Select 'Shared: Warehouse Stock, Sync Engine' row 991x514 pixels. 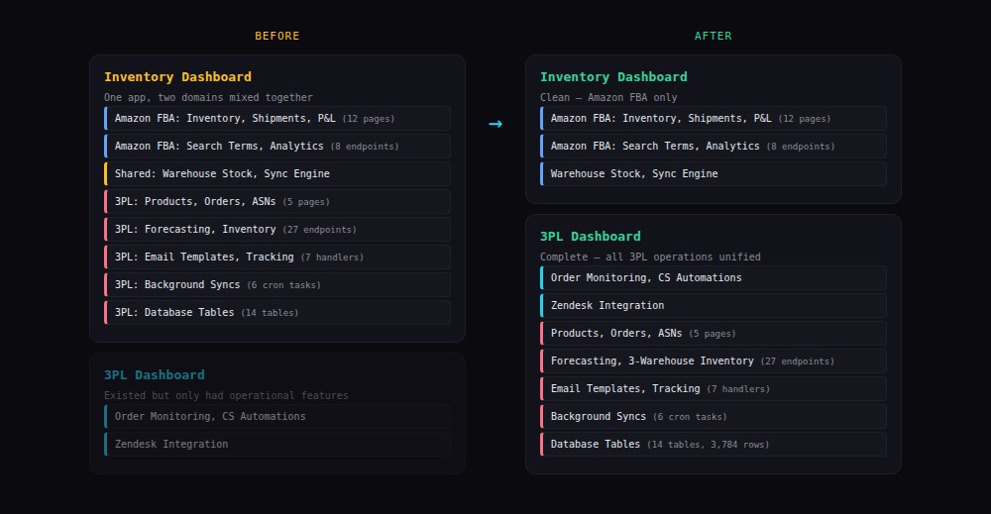pos(277,173)
